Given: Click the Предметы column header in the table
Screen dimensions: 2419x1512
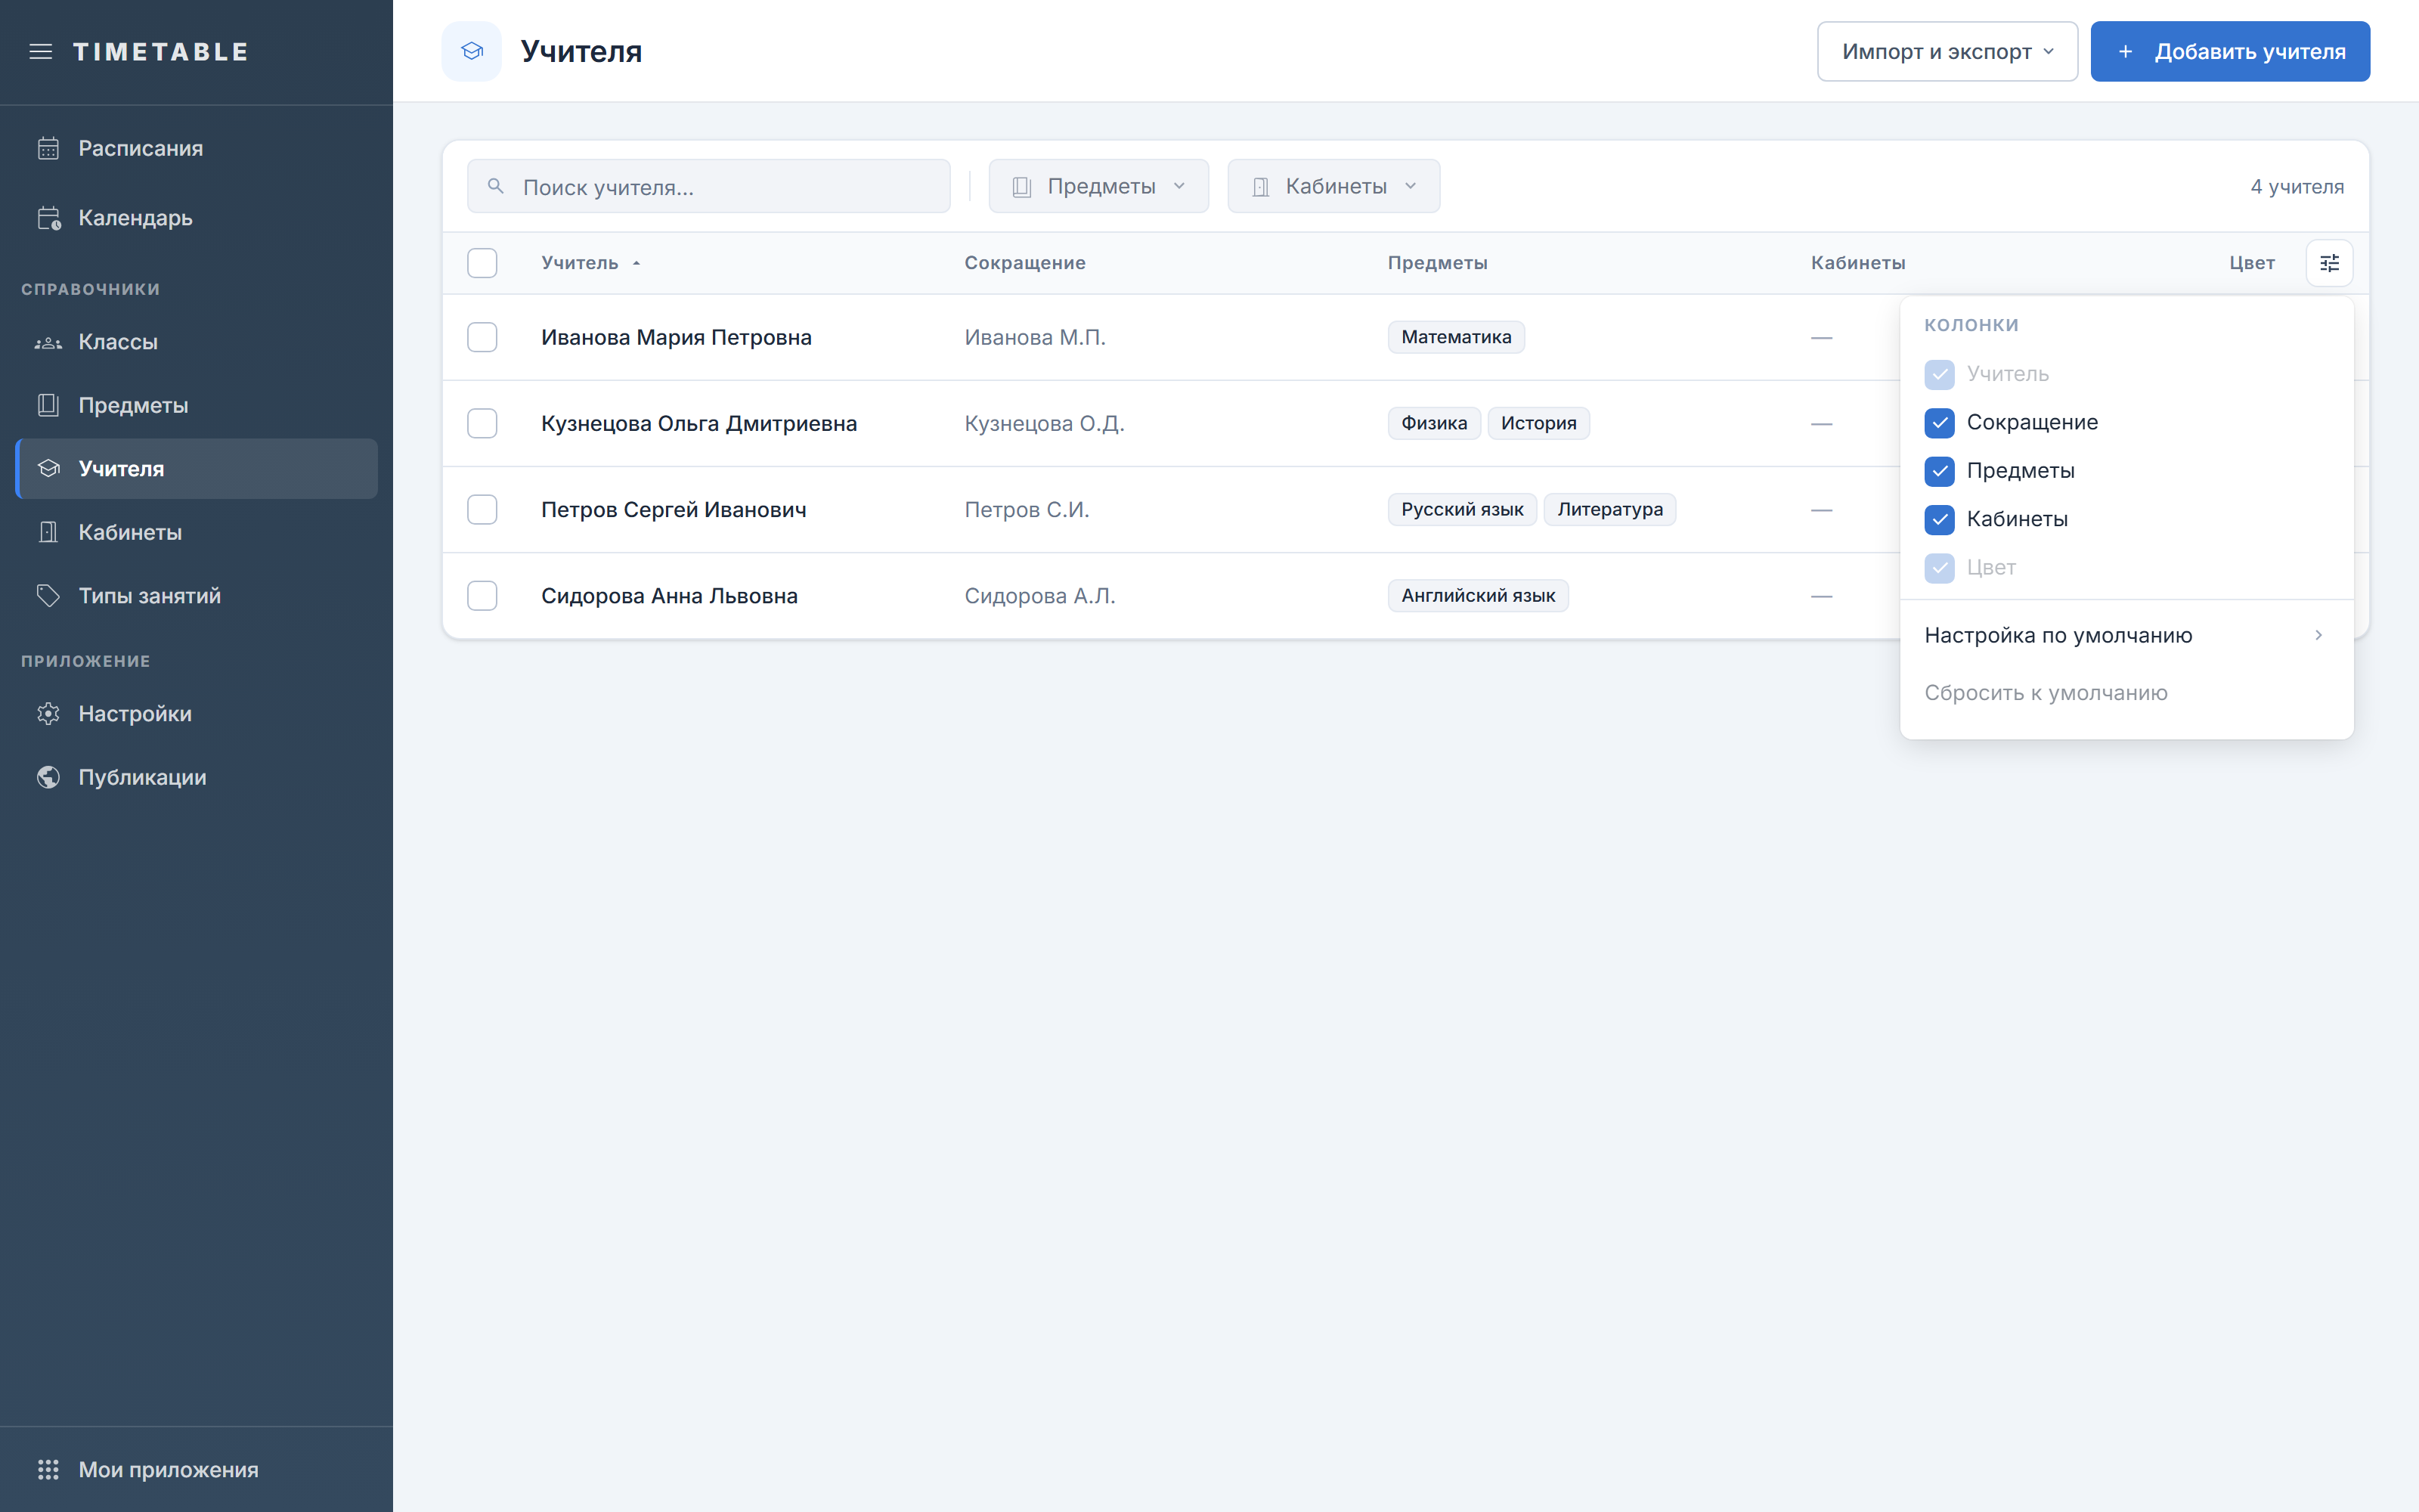Looking at the screenshot, I should pos(1437,263).
